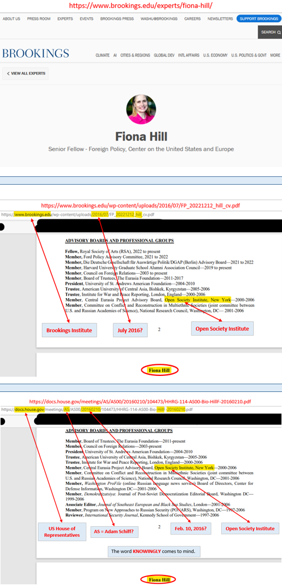This screenshot has width=282, height=586.
Task: Select the Global Dev topic
Action: 164,55
